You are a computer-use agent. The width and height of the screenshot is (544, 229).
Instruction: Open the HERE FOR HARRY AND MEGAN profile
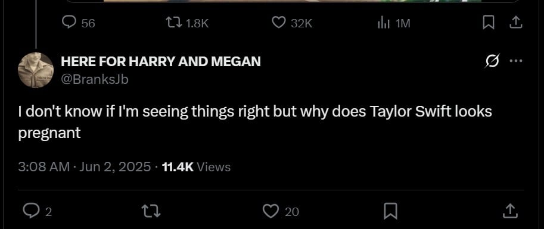pos(161,61)
